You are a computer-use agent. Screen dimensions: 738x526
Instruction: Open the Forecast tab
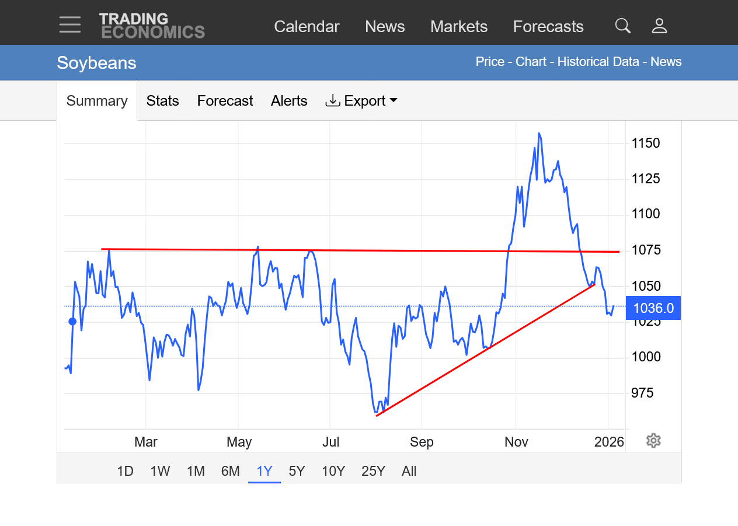point(225,101)
